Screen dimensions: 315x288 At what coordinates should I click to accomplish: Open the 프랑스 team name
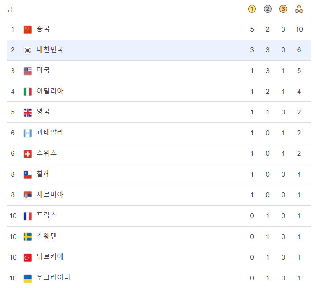(46, 215)
